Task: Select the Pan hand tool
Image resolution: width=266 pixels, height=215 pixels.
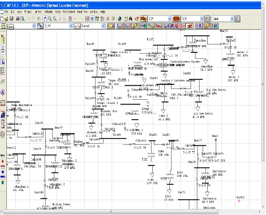Action: coord(45,19)
